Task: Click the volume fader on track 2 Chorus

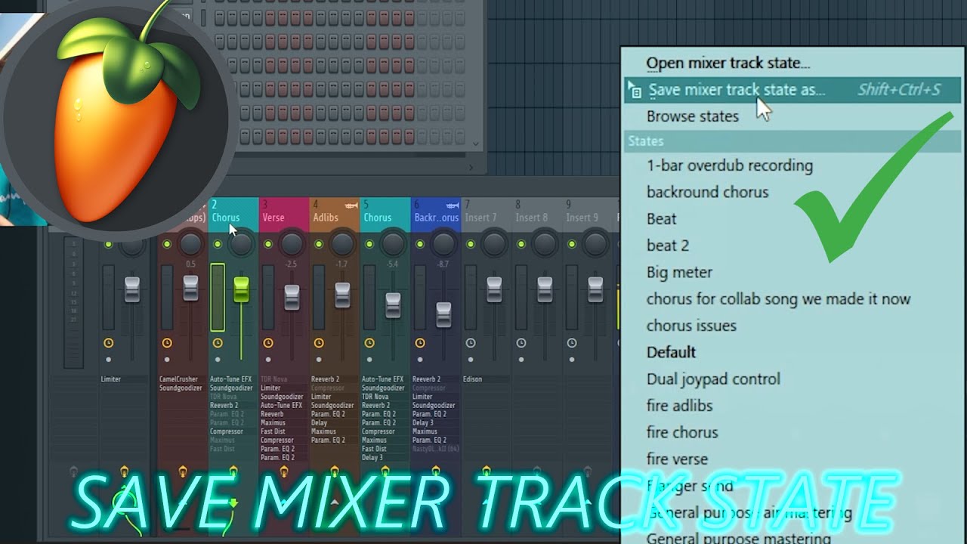Action: (x=241, y=289)
